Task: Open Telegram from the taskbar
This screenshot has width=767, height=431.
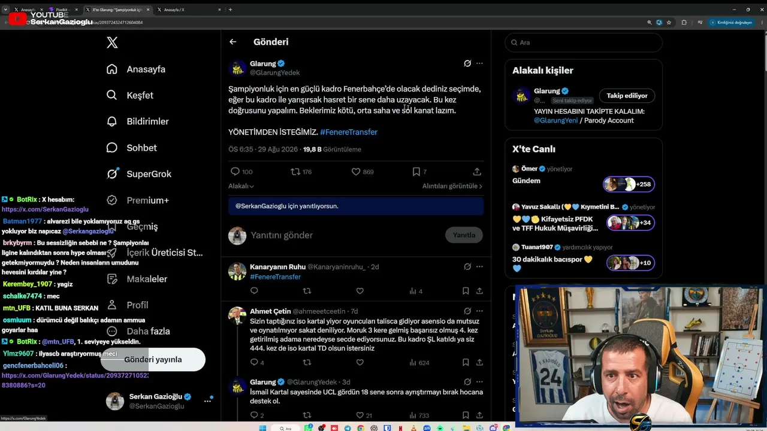Action: [x=347, y=428]
